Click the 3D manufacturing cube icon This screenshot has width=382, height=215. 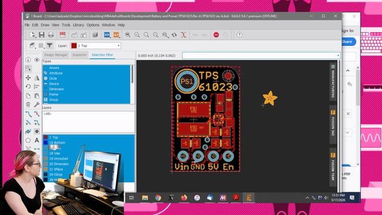[x=95, y=35]
